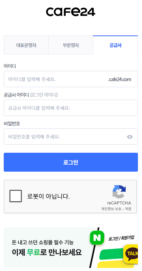
Task: Open the reCAPTCHA 약관 link
Action: [128, 209]
